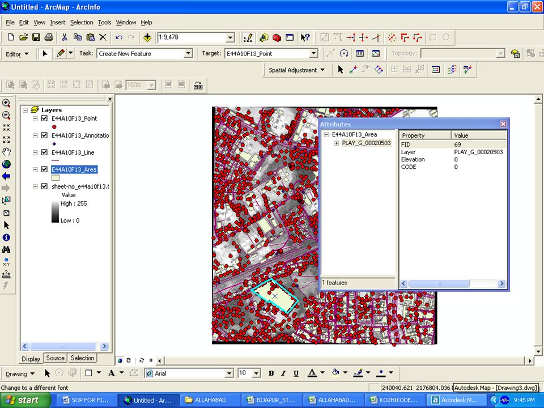Uncheck the E44A10F13_Area layer checkbox
The width and height of the screenshot is (544, 408).
click(x=44, y=169)
